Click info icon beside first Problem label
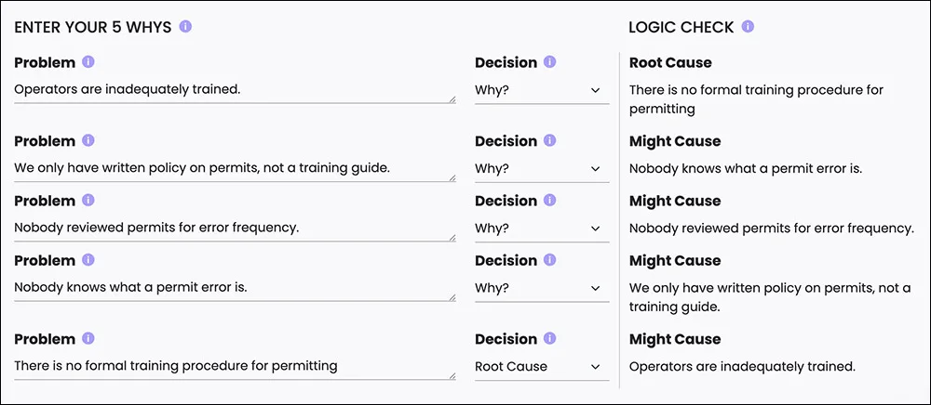Image resolution: width=931 pixels, height=405 pixels. point(88,62)
